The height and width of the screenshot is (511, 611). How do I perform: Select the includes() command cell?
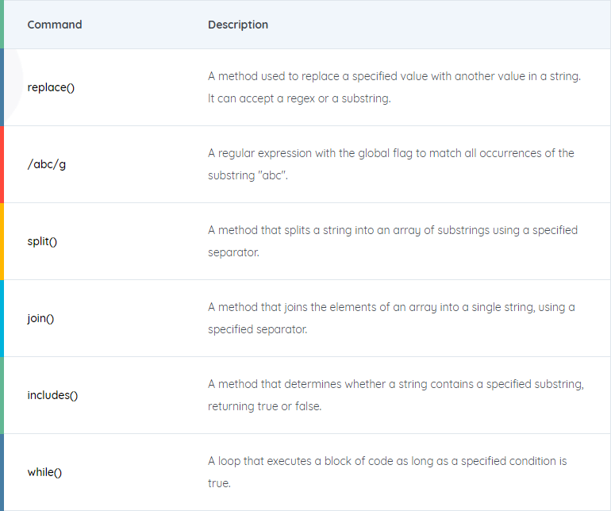[x=52, y=395]
